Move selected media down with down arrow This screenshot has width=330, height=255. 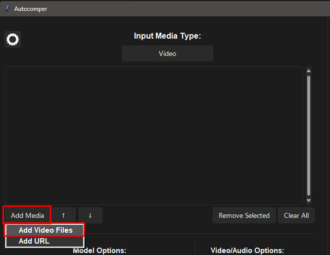click(x=90, y=215)
